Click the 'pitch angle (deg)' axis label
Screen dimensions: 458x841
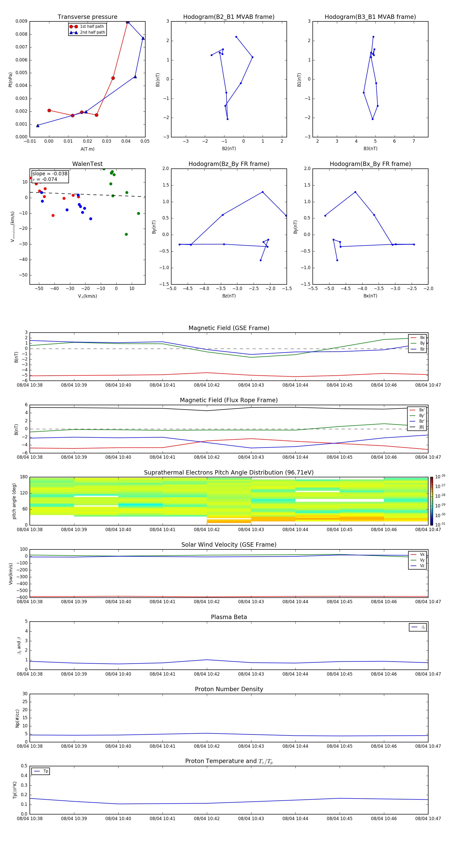click(14, 501)
